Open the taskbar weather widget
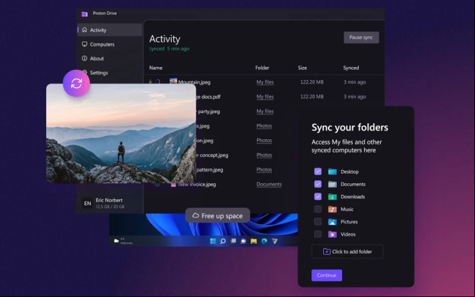Screen dimensions: 475x297 (x=123, y=241)
